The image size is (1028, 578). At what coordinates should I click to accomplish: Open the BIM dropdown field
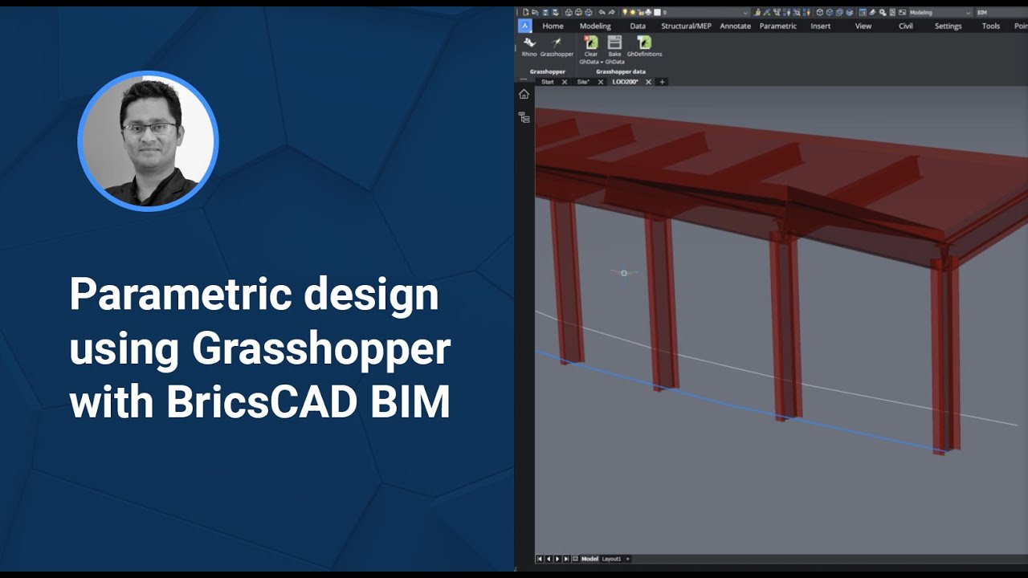tap(1001, 12)
